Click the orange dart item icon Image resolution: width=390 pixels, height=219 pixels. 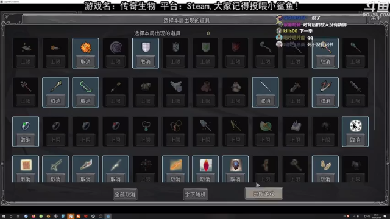click(x=55, y=47)
